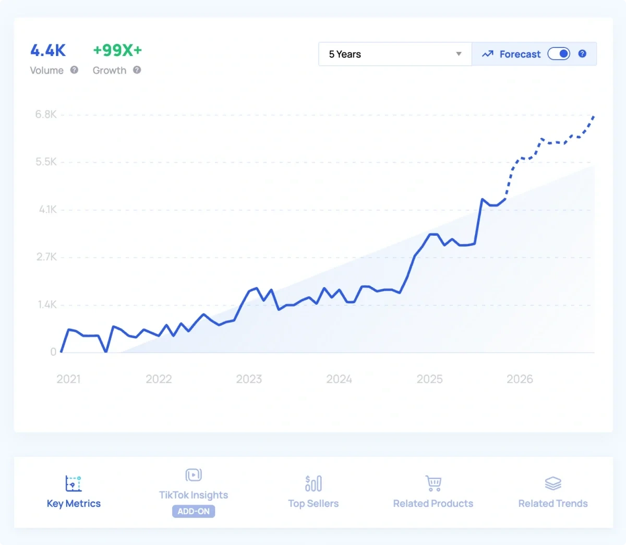Disable the Forecast toggle switch
Screen dimensions: 626x545
point(559,54)
